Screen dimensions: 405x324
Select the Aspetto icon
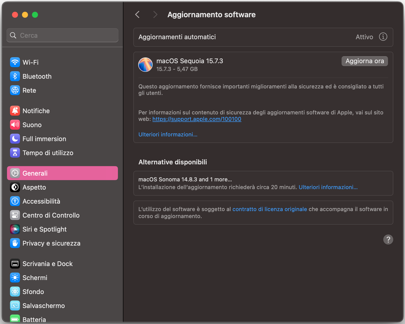(x=15, y=187)
